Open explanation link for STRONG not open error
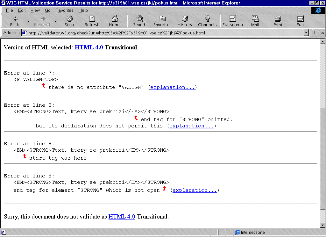This screenshot has width=326, height=237. point(195,190)
